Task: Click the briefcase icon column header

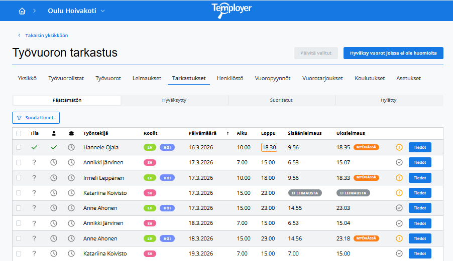Action: (71, 133)
